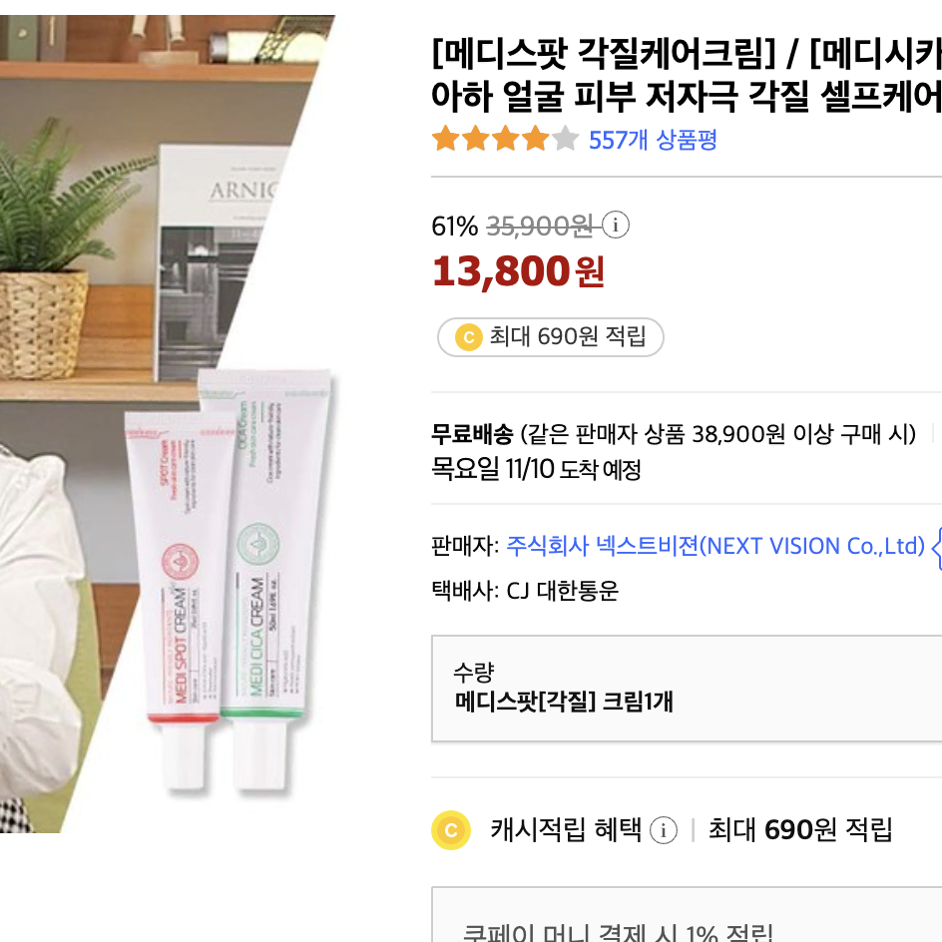Click the 13,800원 sale price

coord(518,271)
